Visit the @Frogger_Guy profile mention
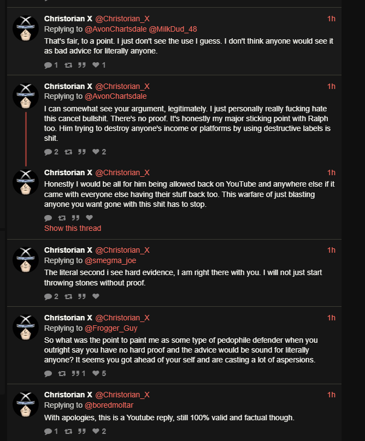Screen dimensions: 365x441 [x=111, y=328]
